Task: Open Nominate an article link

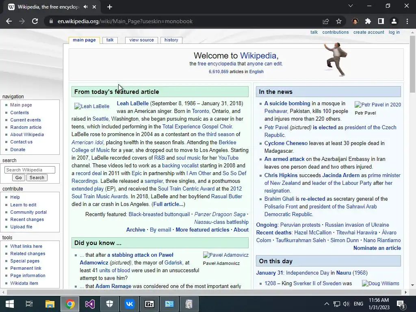Action: (x=377, y=248)
